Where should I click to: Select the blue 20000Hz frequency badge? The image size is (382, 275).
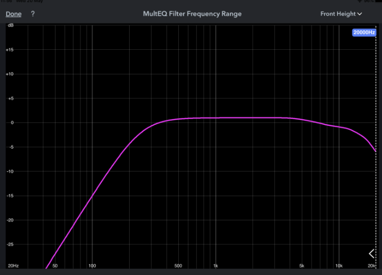click(x=364, y=33)
